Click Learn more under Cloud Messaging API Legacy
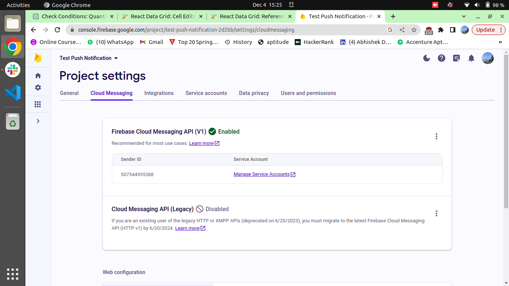Screen dimensions: 509x286 click(187, 228)
